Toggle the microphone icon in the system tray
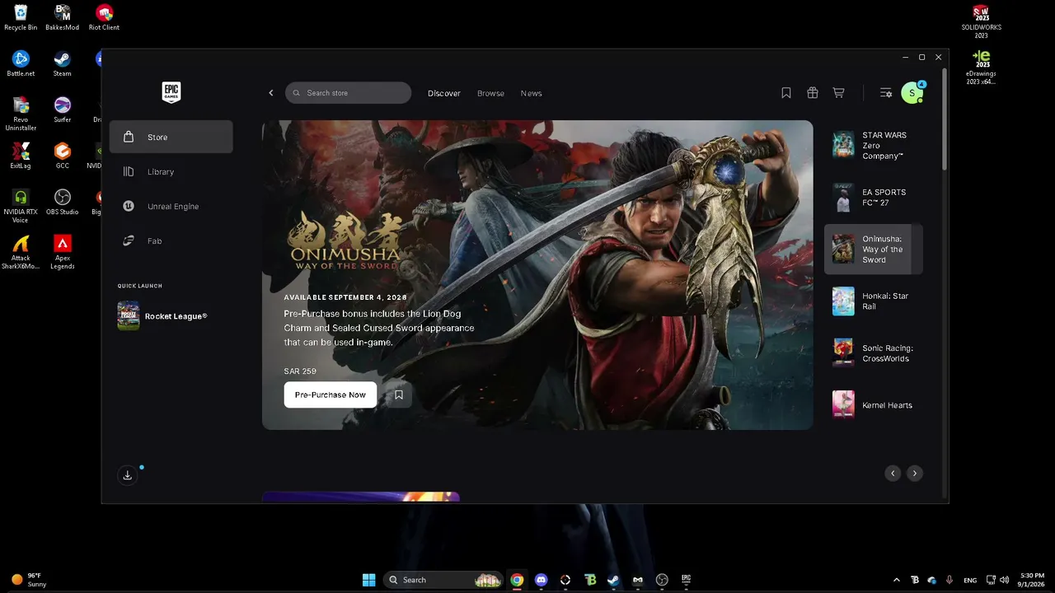 pyautogui.click(x=949, y=580)
